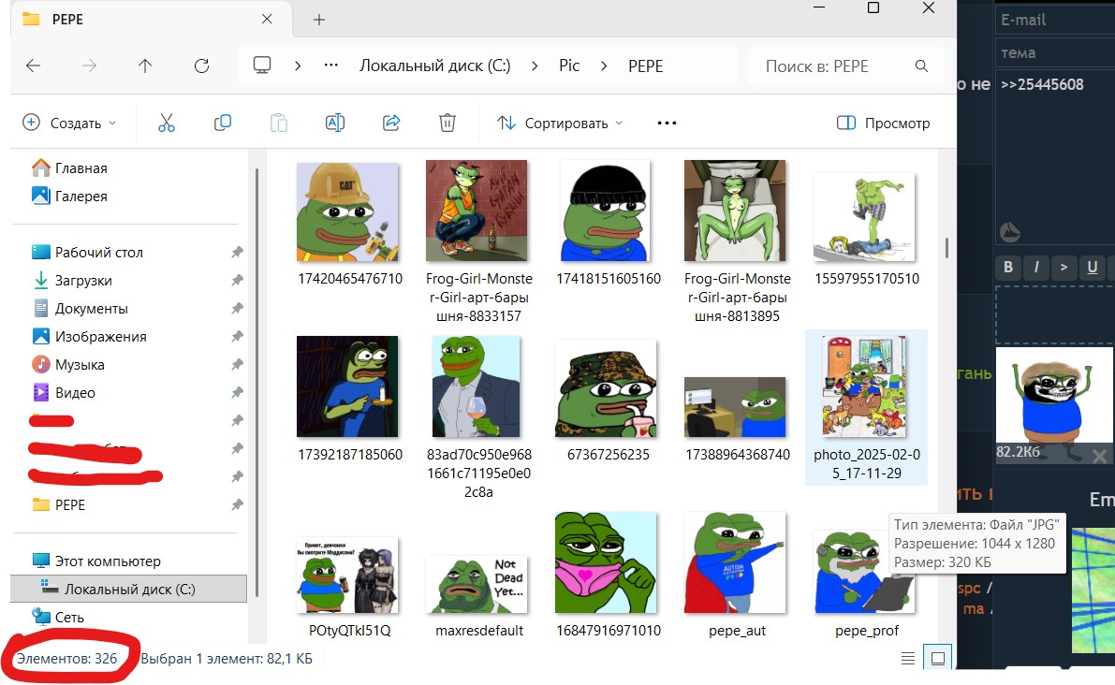
Task: Click quote > button in forum editor
Action: tap(1064, 268)
